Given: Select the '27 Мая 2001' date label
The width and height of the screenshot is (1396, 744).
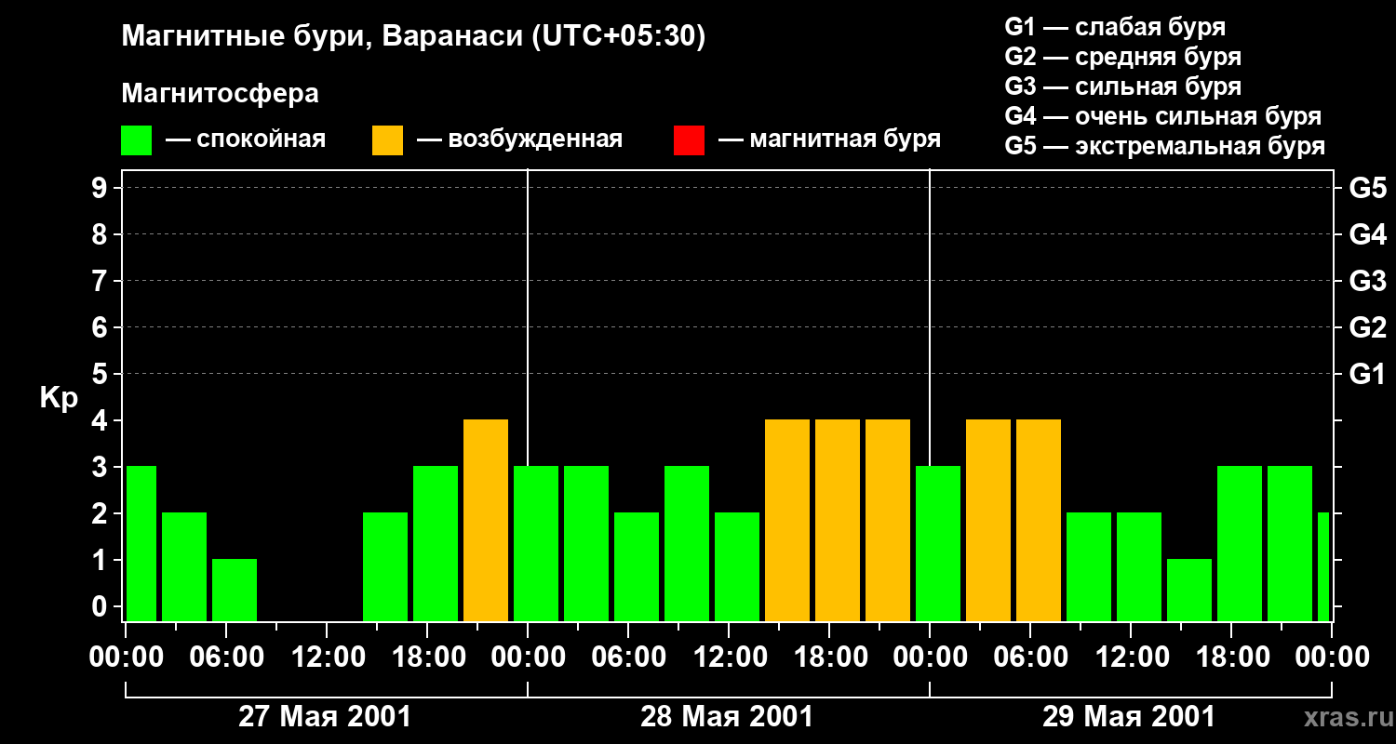Looking at the screenshot, I should click(x=326, y=717).
